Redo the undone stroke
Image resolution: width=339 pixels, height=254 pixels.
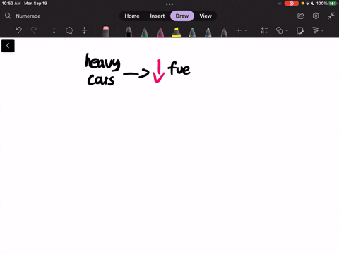click(34, 30)
